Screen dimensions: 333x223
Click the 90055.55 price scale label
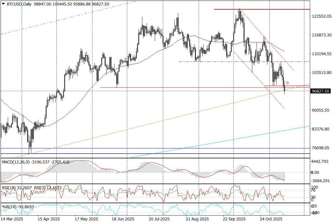[x=321, y=110]
